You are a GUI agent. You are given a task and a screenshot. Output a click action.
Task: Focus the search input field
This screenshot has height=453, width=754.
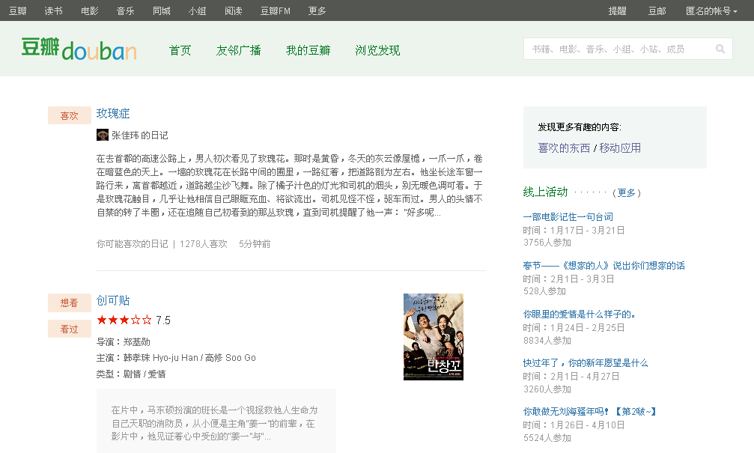(x=618, y=49)
